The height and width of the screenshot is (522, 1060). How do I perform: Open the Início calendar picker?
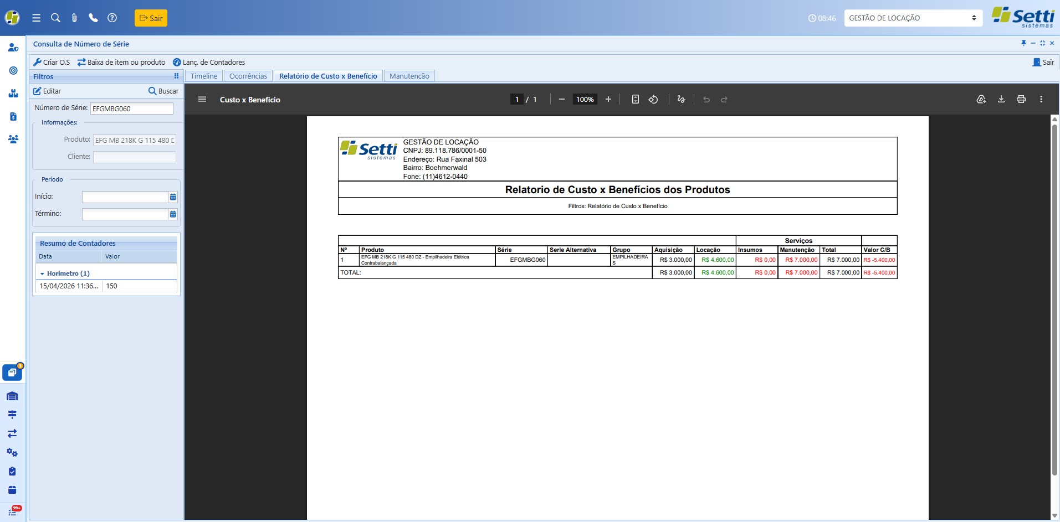[x=173, y=197]
